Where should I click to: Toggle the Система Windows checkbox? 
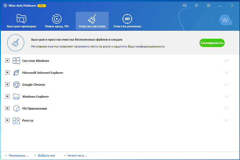pyautogui.click(x=7, y=60)
